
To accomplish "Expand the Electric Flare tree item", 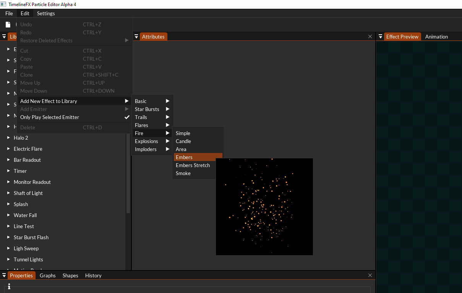I will click(x=8, y=149).
